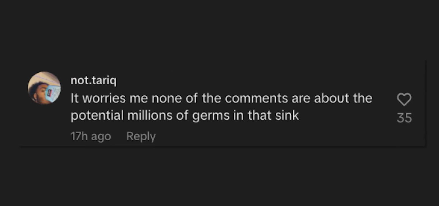Click the word "worries" in the comment
The width and height of the screenshot is (439, 206).
pyautogui.click(x=104, y=98)
